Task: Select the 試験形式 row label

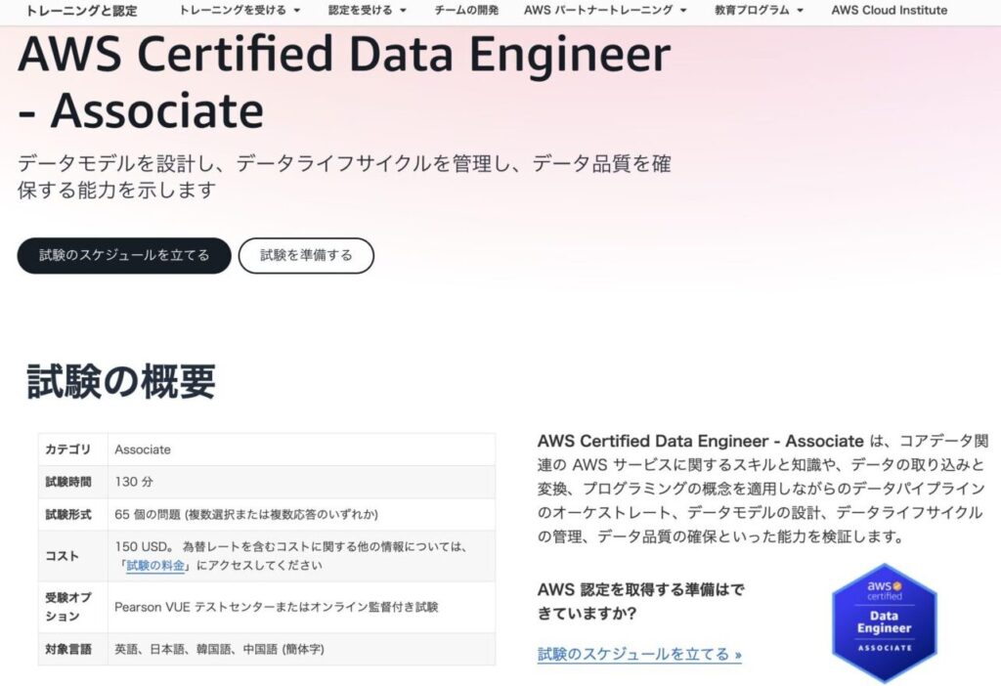Action: [x=67, y=514]
